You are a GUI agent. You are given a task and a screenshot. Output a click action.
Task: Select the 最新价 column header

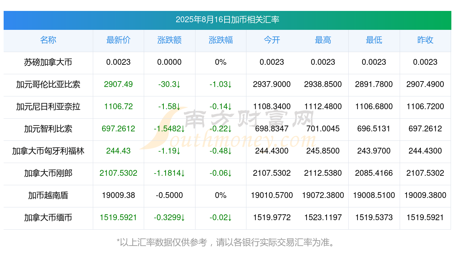118,40
